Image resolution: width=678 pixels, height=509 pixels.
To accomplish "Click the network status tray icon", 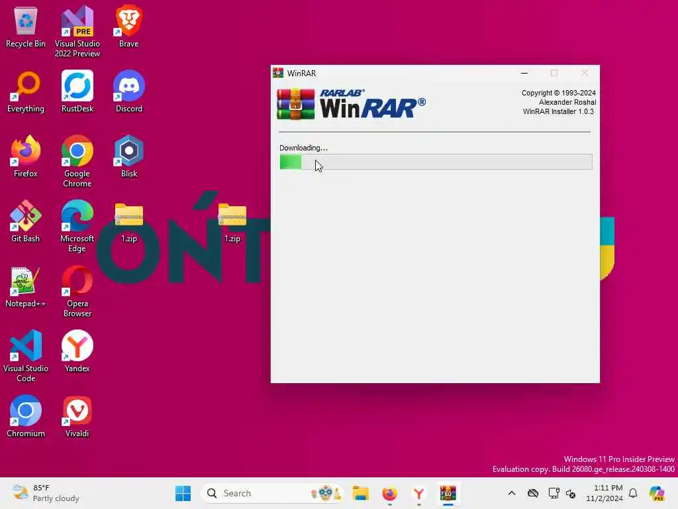I will tap(554, 493).
